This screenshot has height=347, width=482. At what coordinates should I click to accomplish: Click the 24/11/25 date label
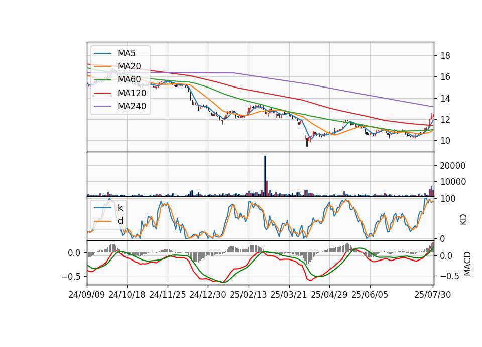(168, 295)
